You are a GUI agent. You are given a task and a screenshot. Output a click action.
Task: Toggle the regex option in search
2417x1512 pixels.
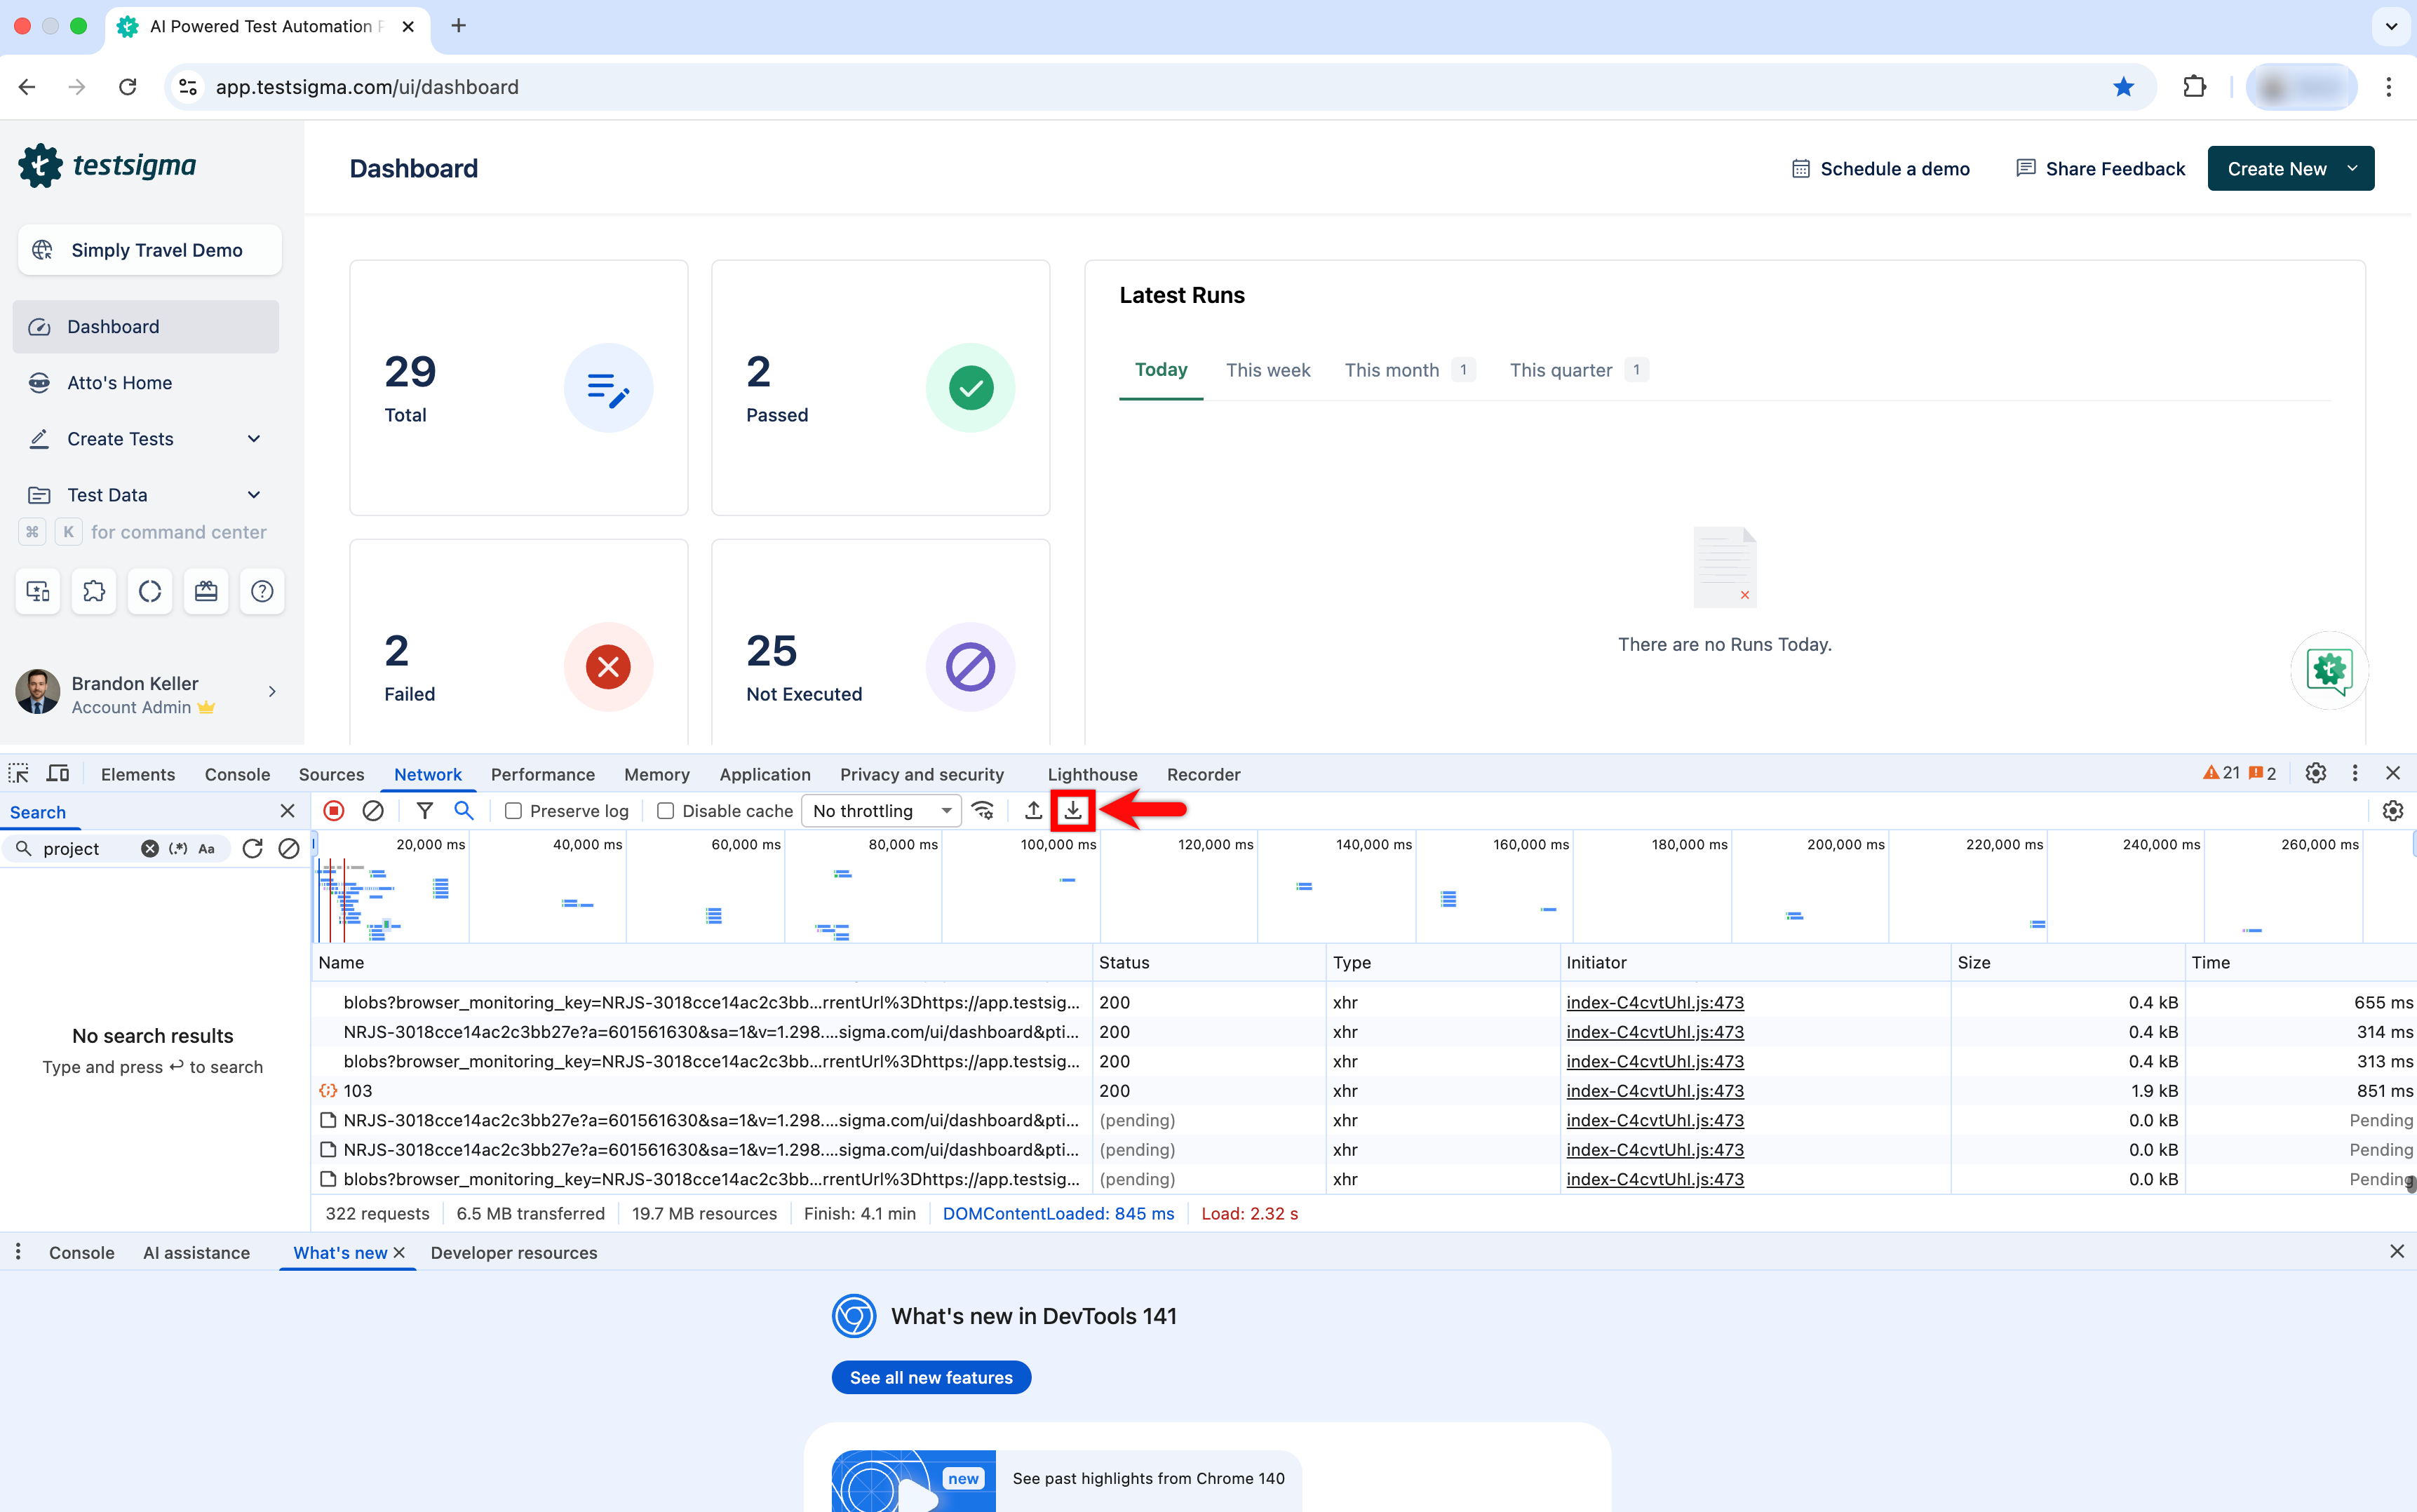coord(178,849)
